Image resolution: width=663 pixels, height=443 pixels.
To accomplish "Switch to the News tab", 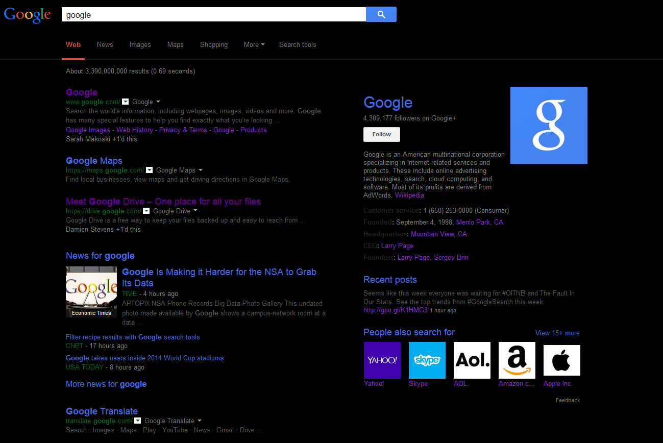I will click(x=105, y=44).
